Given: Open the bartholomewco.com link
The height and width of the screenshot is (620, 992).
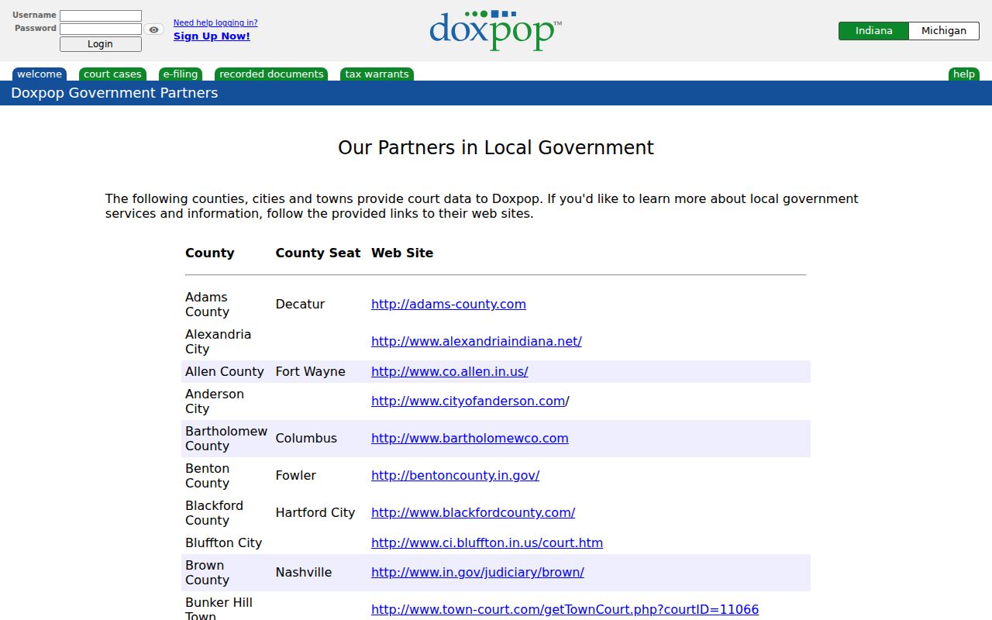Looking at the screenshot, I should [470, 439].
